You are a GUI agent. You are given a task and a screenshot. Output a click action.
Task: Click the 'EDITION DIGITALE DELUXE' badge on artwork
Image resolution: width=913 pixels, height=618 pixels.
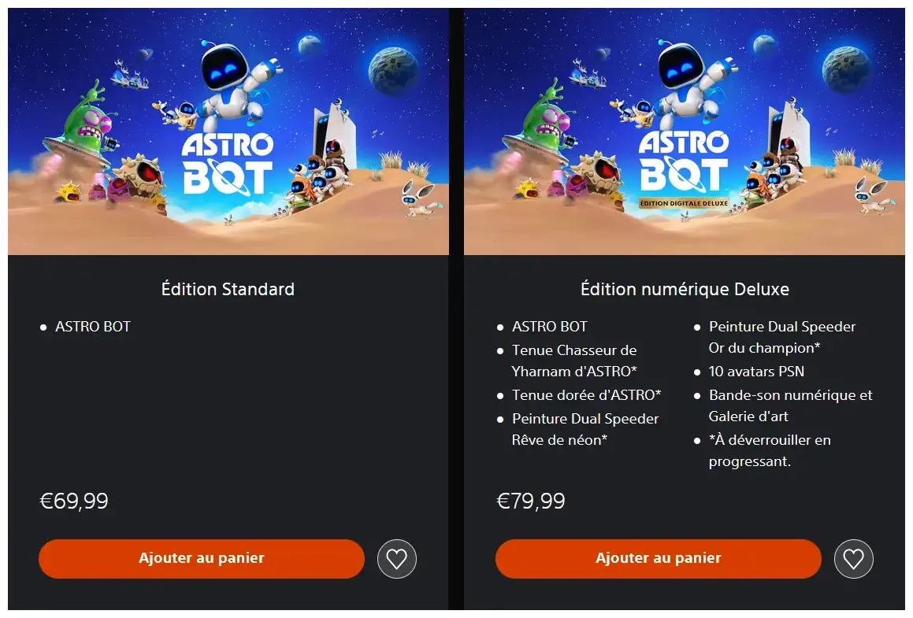[684, 203]
